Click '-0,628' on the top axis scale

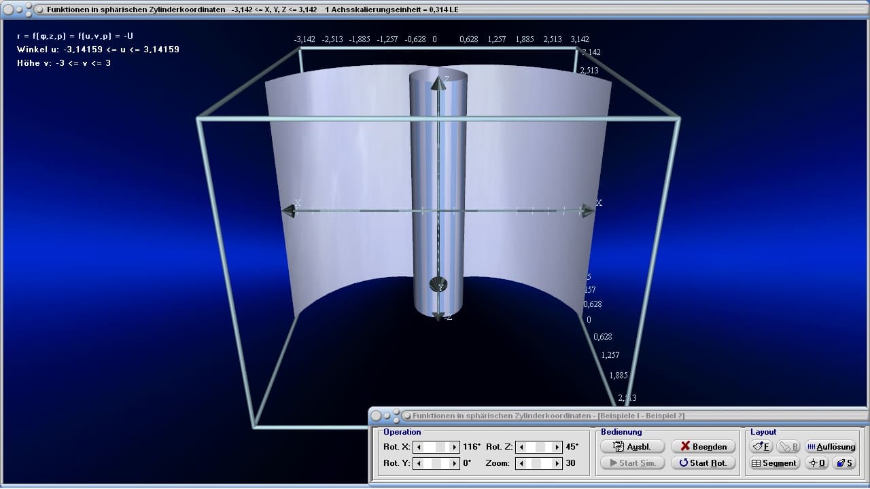[x=415, y=39]
